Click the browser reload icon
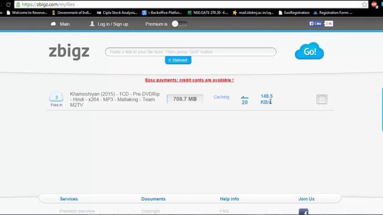The width and height of the screenshot is (383, 215). pos(8,4)
